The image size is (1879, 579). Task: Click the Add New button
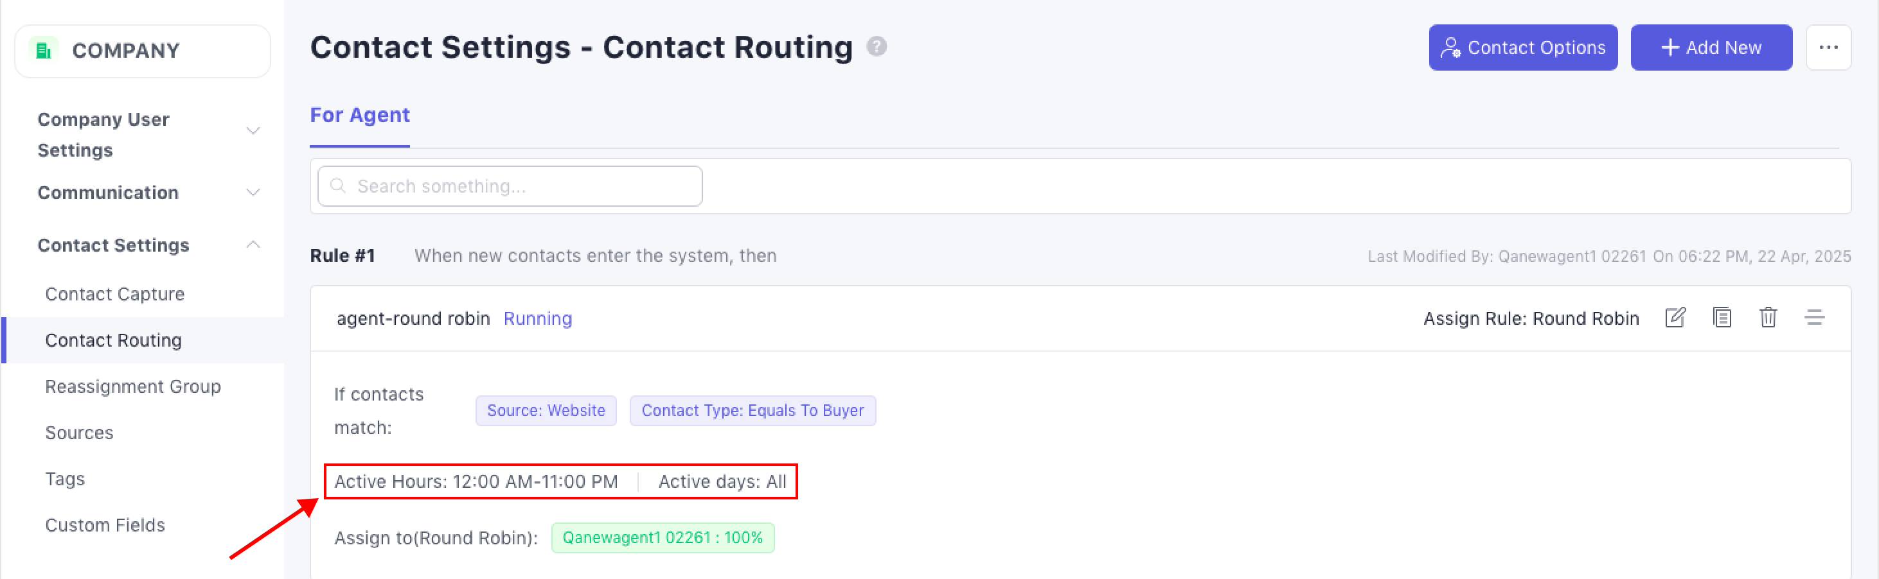click(x=1711, y=48)
